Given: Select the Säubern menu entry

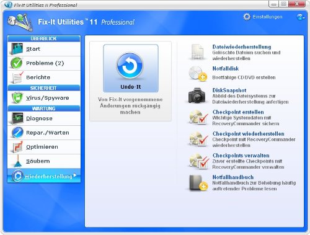Looking at the screenshot, I should pos(44,161).
